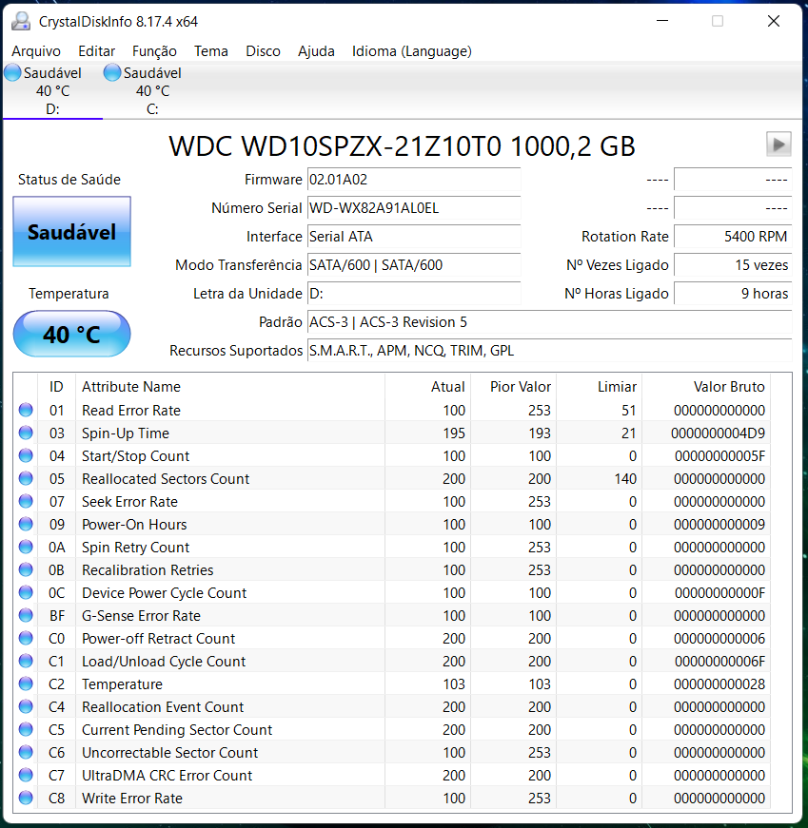This screenshot has height=828, width=808.
Task: Select the Read Error Rate attribute name
Action: pyautogui.click(x=131, y=411)
